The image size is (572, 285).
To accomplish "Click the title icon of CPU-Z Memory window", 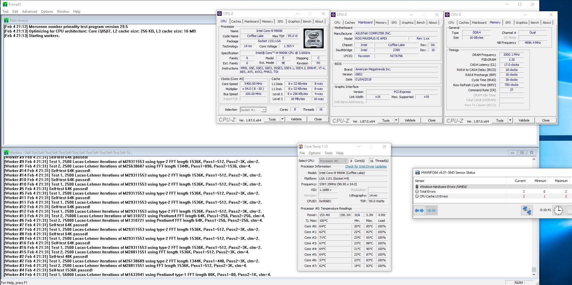I will (x=448, y=15).
